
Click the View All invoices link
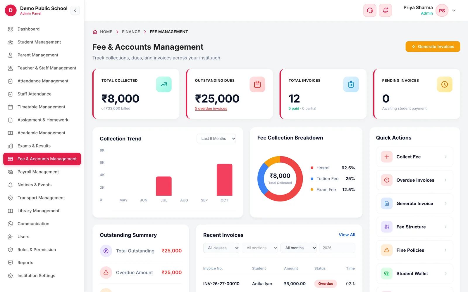[x=347, y=235]
